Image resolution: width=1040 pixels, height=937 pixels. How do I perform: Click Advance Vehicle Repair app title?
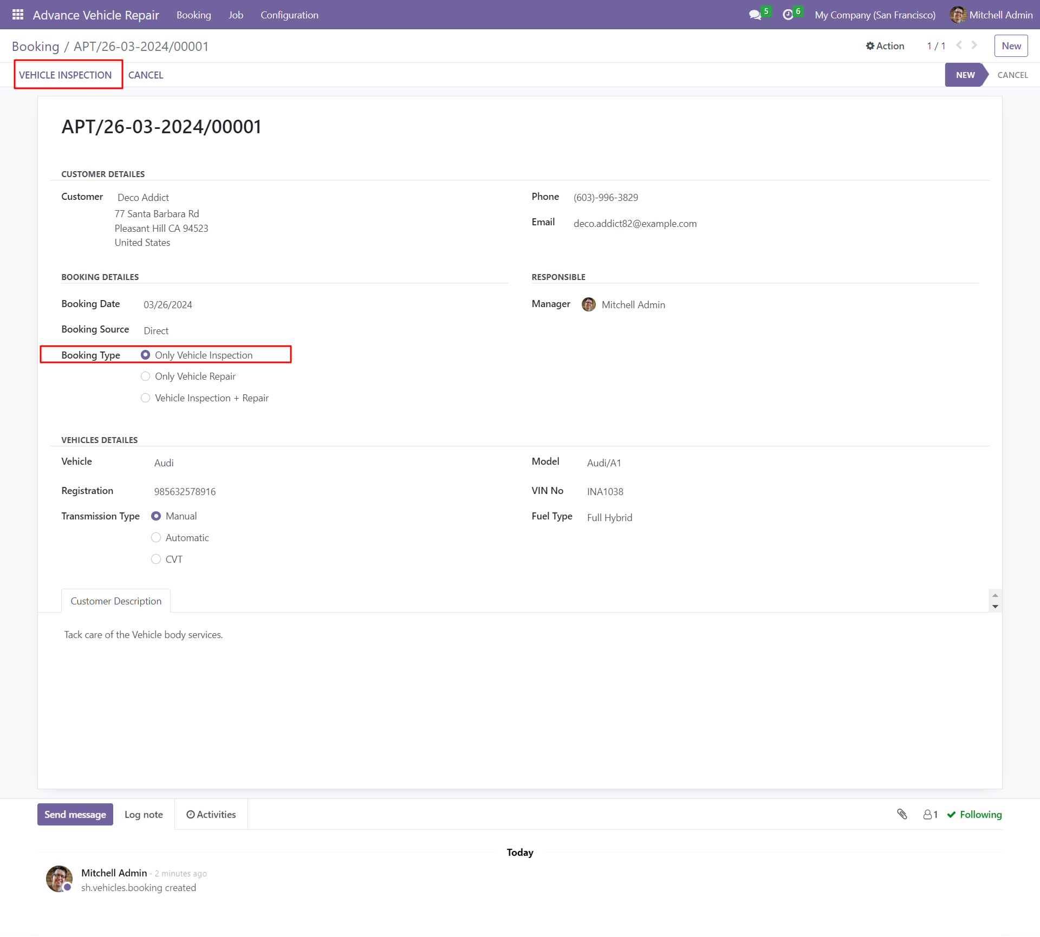(x=96, y=15)
